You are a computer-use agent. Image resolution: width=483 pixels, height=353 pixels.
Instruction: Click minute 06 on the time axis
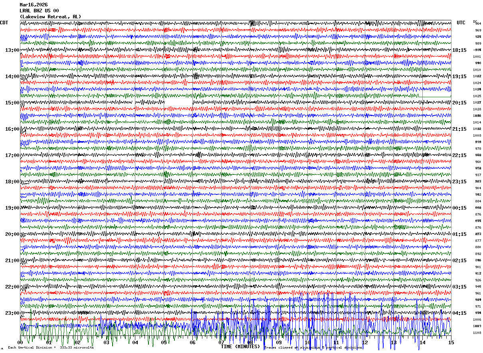[192, 343]
